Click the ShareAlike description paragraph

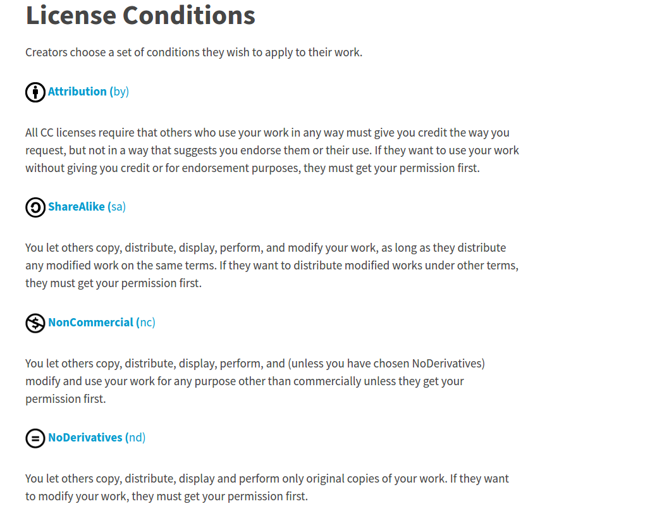(x=272, y=266)
